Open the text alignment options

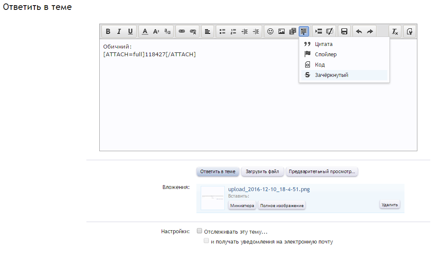208,31
